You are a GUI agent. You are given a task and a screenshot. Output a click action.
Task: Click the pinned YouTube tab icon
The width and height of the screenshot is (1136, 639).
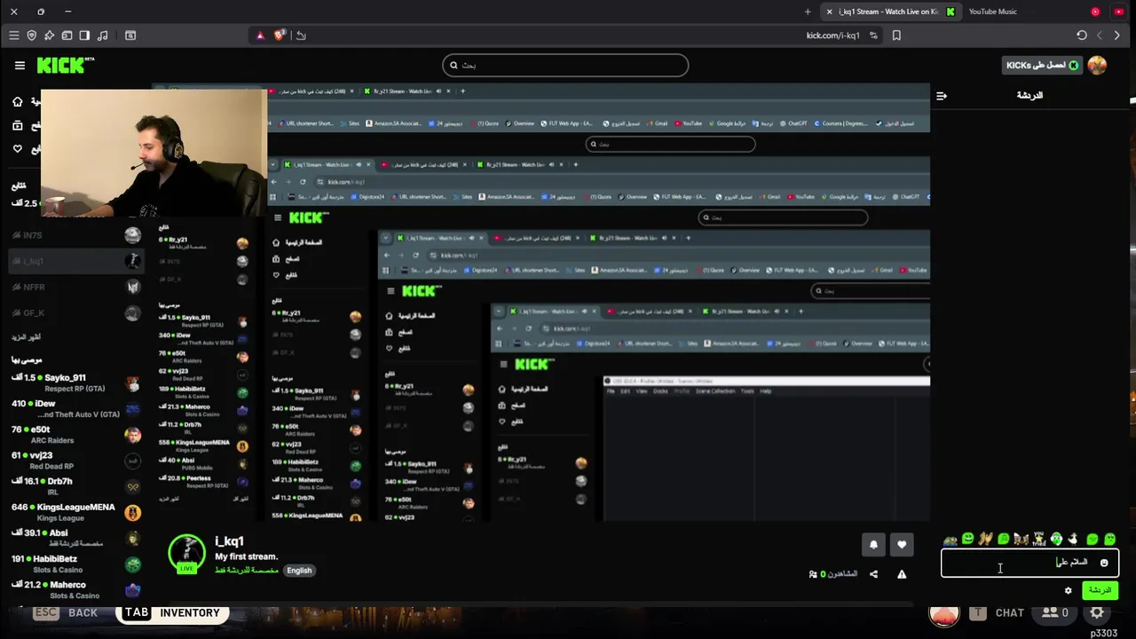[x=1118, y=12]
